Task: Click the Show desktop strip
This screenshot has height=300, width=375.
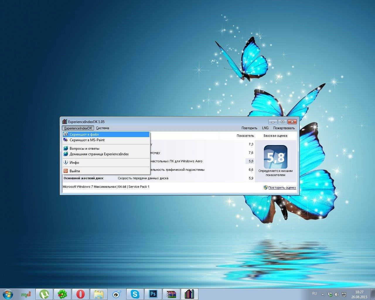Action: point(373,294)
